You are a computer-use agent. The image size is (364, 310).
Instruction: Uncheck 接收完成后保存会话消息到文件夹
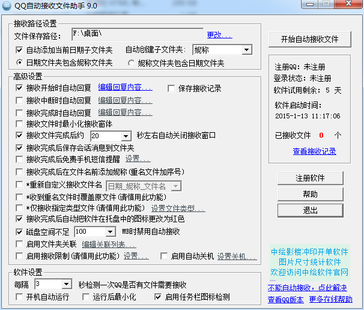tap(19, 148)
